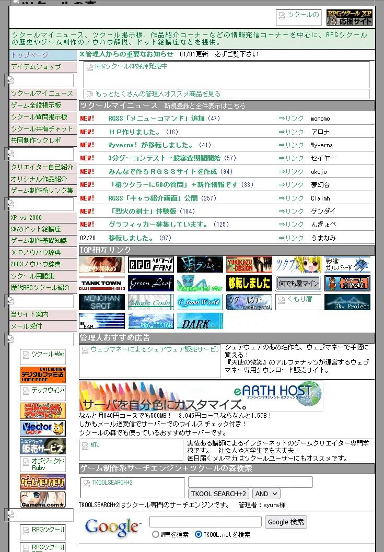Screen dimensions: 384x552
Task: Click the RPG DESIGN banner
Action: pos(151,321)
